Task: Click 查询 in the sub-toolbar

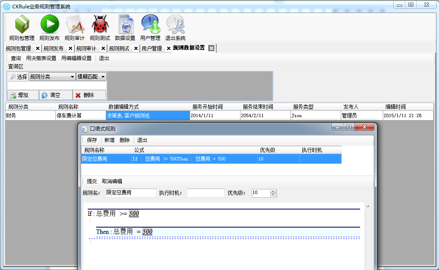Action: click(x=16, y=58)
